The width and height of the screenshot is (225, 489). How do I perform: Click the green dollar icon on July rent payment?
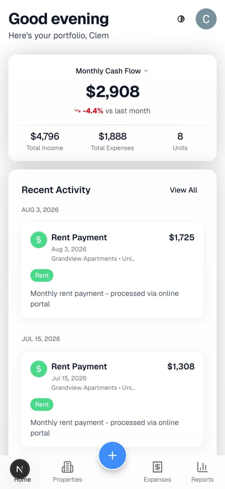click(x=38, y=369)
